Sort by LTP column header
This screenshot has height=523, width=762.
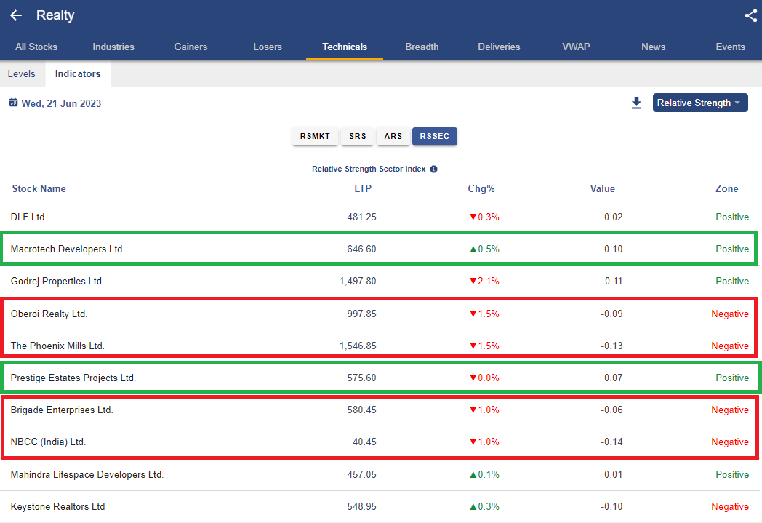coord(363,188)
